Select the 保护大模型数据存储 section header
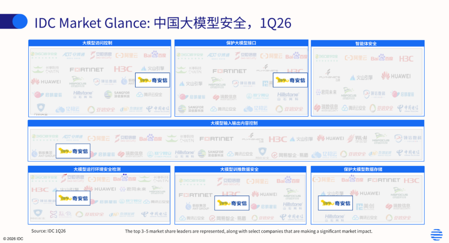Screen dimensions: 449x243 click(x=368, y=169)
